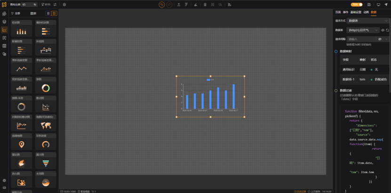
Task: Click the import icon next to export
Action: 186,5
